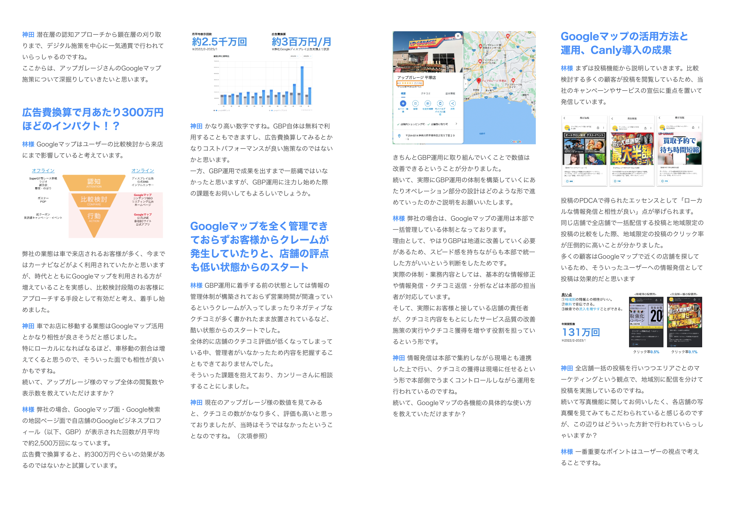Click the share icon on オートサロン post
The image size is (729, 509).
[x=598, y=128]
